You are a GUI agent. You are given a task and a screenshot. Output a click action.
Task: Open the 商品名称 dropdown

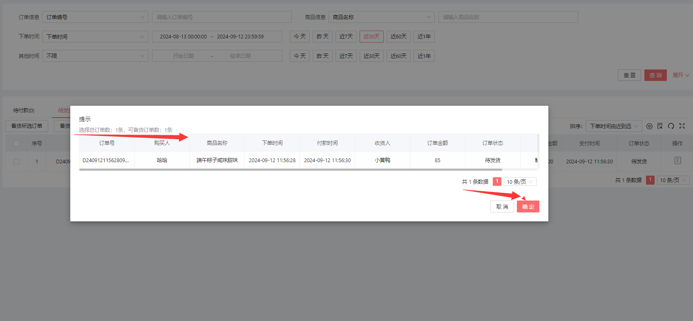382,17
